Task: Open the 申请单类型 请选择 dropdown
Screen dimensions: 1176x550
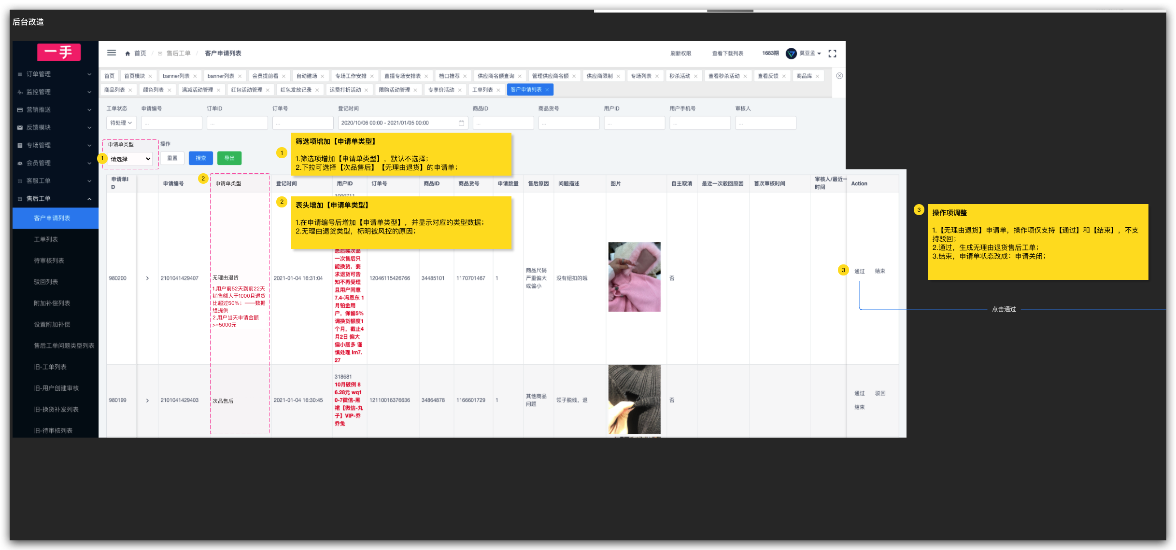Action: point(130,159)
